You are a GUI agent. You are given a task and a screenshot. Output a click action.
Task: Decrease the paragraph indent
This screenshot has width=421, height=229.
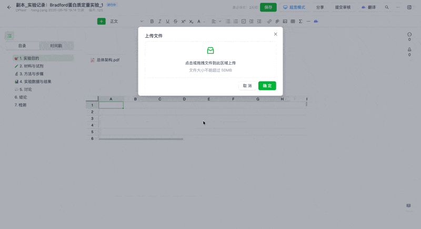259,21
